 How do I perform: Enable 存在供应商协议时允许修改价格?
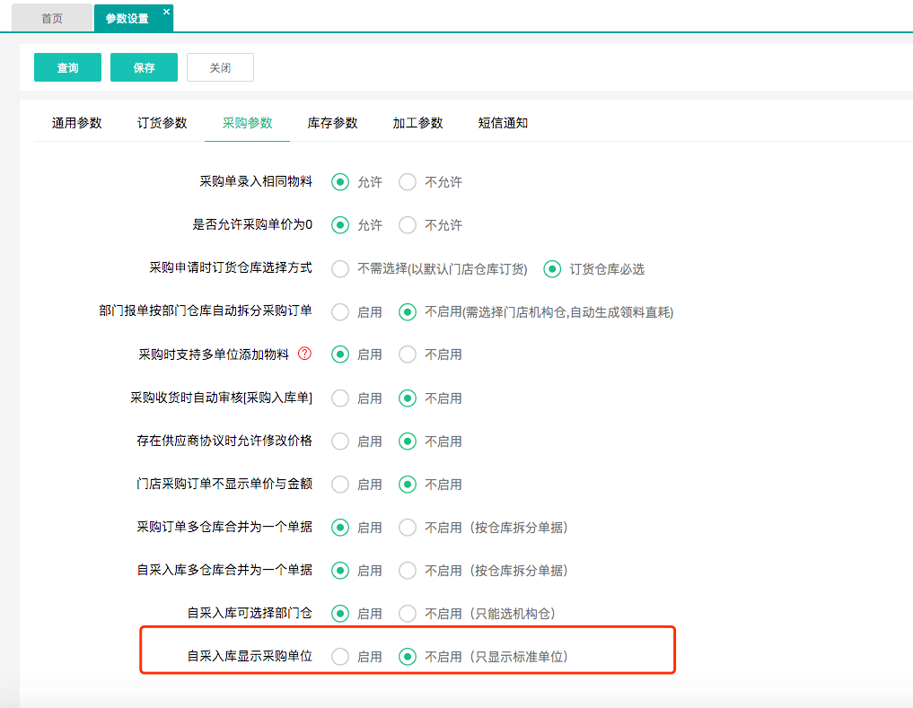(x=340, y=441)
